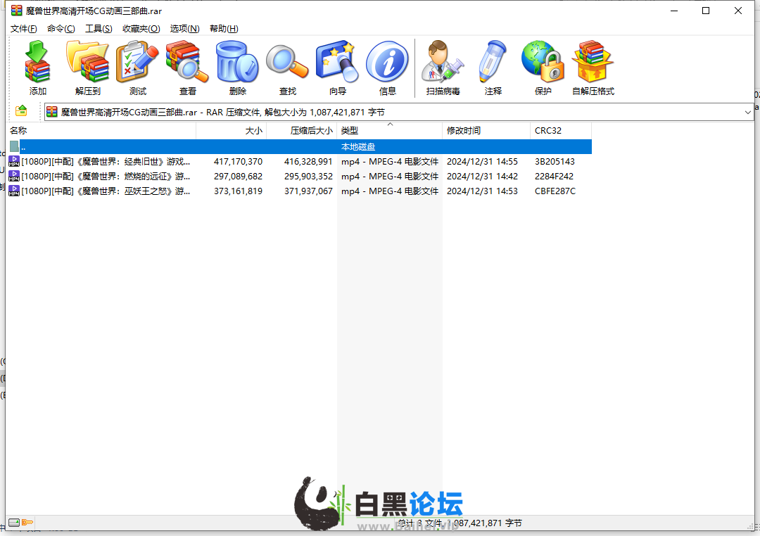760x536 pixels.
Task: Expand the archive path dropdown arrow
Action: 747,113
